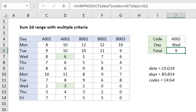Click the green highlighted cell with 3
The width and height of the screenshot is (196, 112).
[x=65, y=86]
